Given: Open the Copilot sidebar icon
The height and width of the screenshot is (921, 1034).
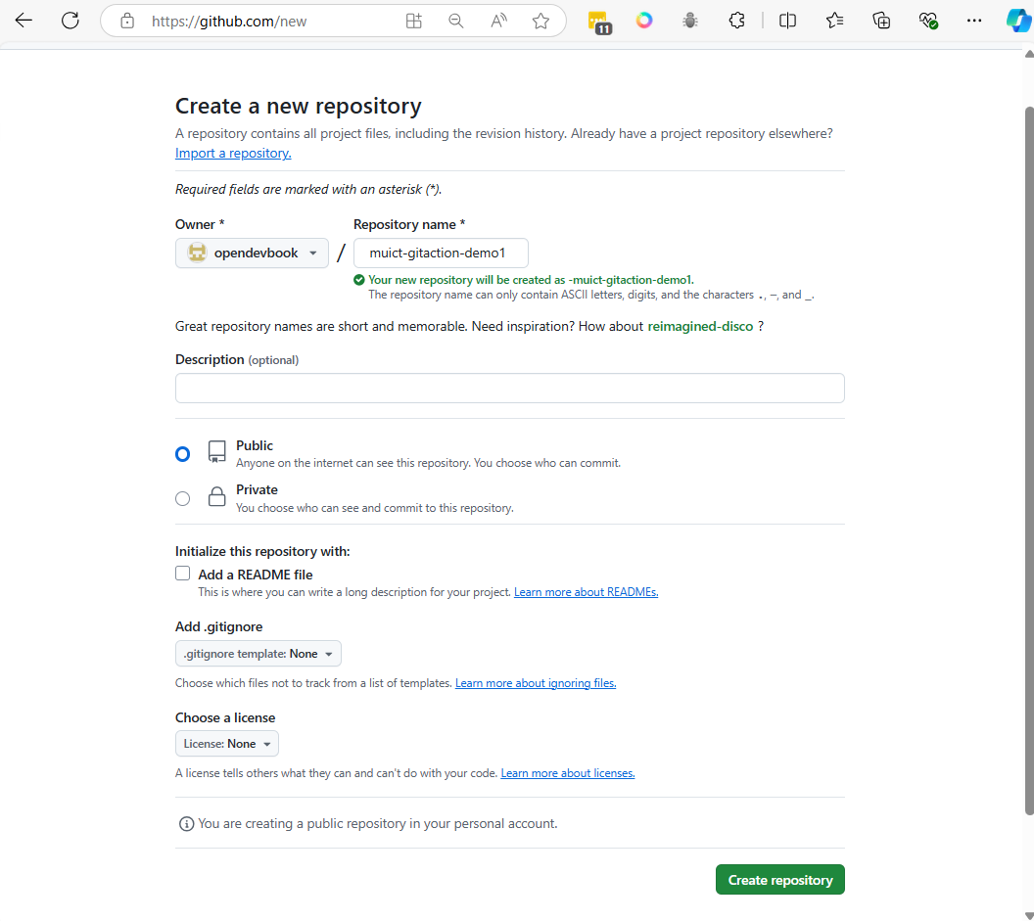Looking at the screenshot, I should click(x=1019, y=21).
